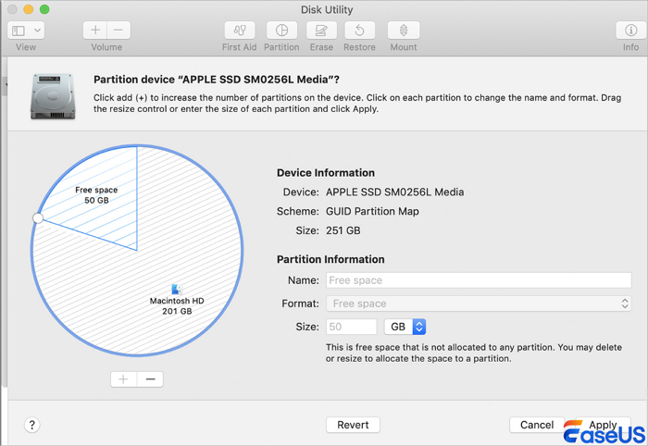Click the Mount toolbar icon
The image size is (648, 446).
tap(403, 31)
